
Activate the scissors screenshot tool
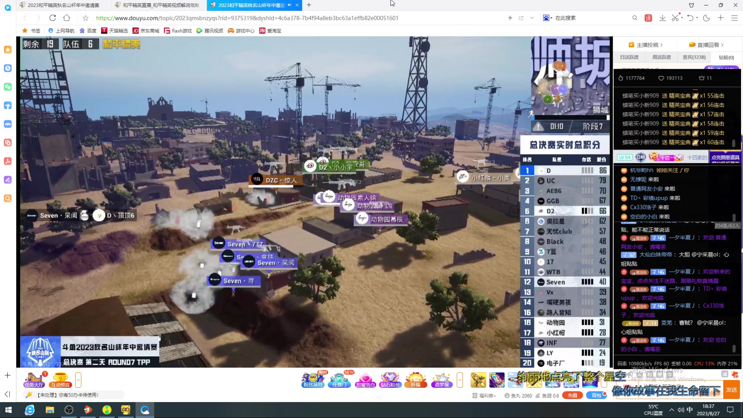pos(675,18)
